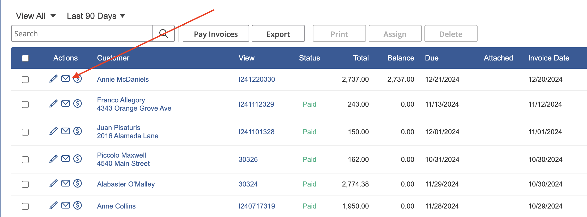Email Annie McDaniels invoice via envelope icon
This screenshot has width=587, height=217.
click(x=66, y=78)
